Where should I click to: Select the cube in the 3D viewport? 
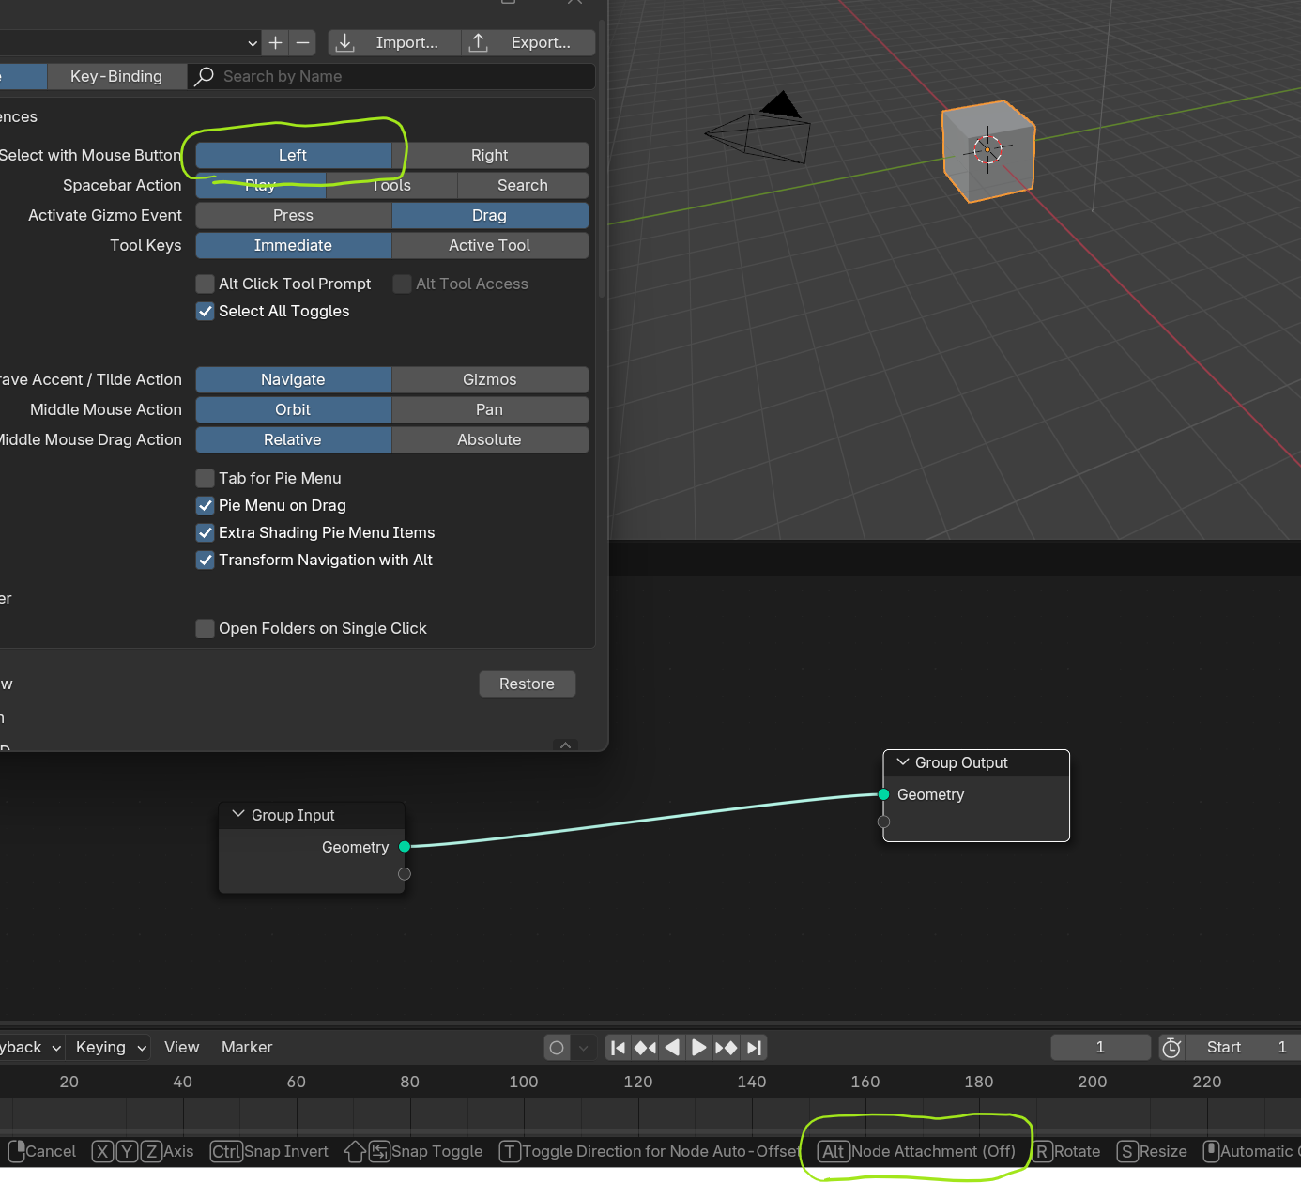(988, 151)
